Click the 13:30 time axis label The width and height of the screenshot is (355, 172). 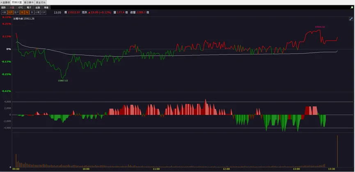pos(332,169)
